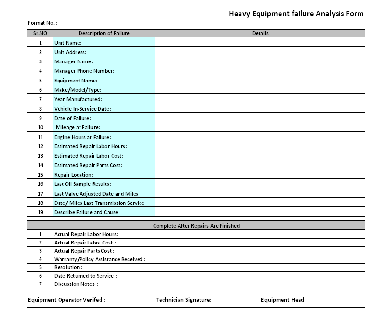The image size is (380, 325).
Task: Click the 'Sr.NO' column header
Action: point(40,33)
